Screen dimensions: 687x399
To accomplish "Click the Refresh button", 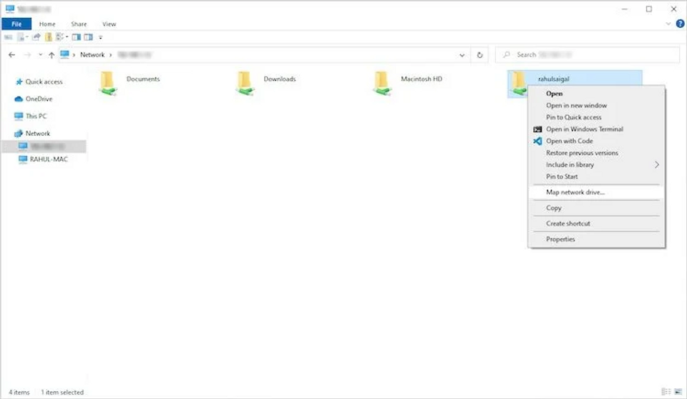I will click(479, 55).
